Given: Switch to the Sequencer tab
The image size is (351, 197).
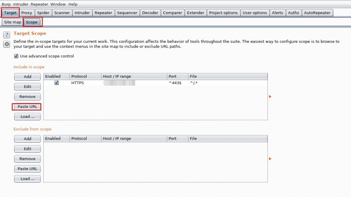Looking at the screenshot, I should tap(127, 13).
